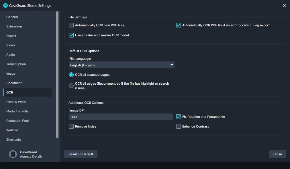
Task: Open the General settings section
Action: [x=12, y=17]
